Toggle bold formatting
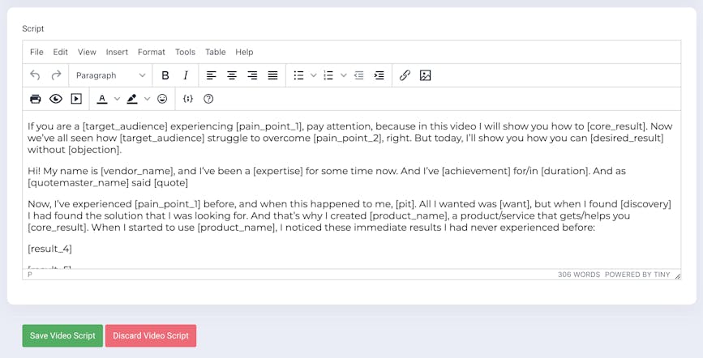This screenshot has width=703, height=358. pos(165,75)
